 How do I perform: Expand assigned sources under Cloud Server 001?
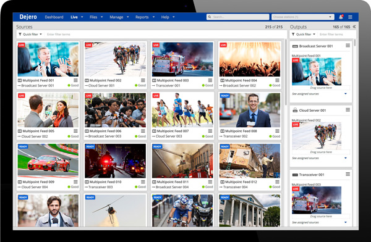click(x=346, y=158)
